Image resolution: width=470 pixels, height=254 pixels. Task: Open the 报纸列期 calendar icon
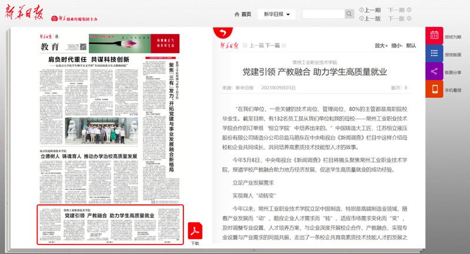pyautogui.click(x=434, y=36)
